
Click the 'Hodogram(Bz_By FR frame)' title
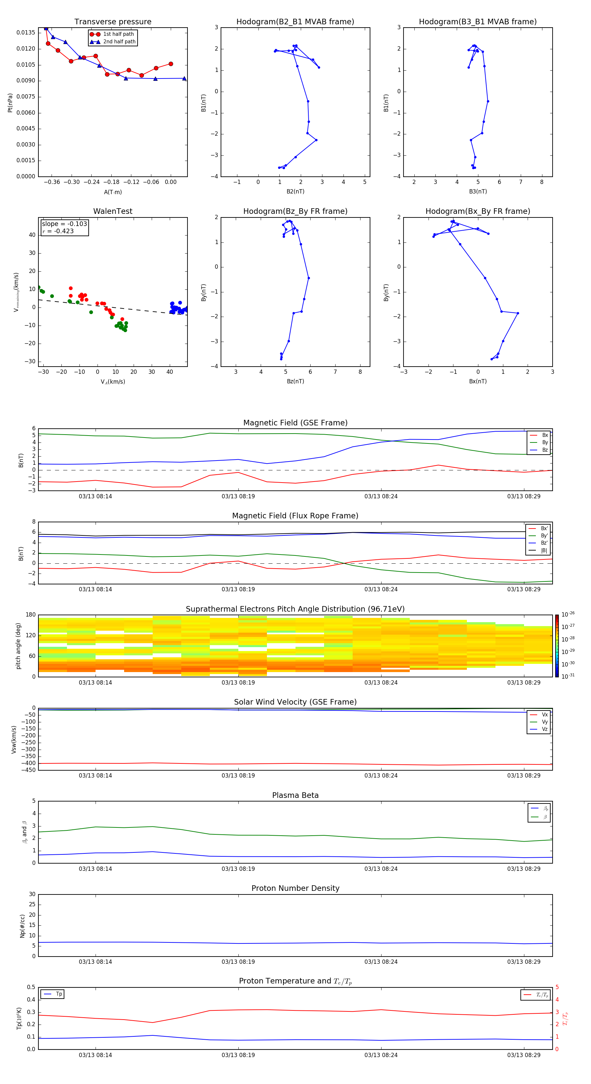[295, 211]
